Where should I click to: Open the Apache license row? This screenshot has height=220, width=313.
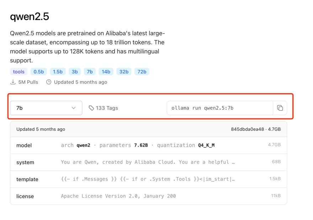point(148,196)
